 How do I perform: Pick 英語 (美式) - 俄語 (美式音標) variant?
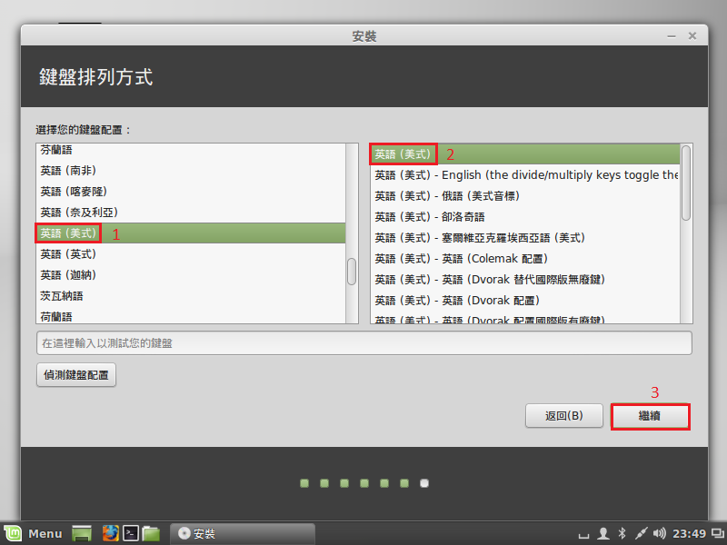click(x=447, y=195)
